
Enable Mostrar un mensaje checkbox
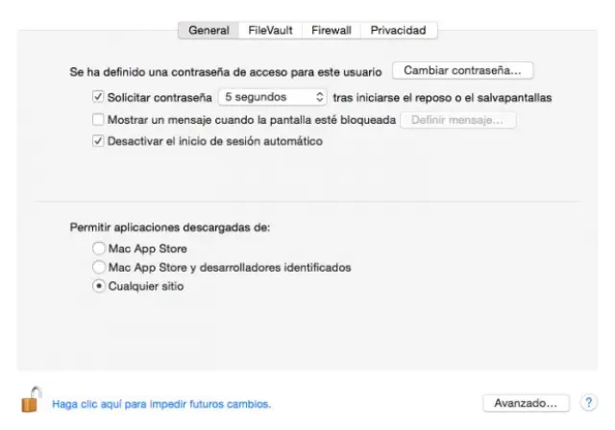coord(98,120)
